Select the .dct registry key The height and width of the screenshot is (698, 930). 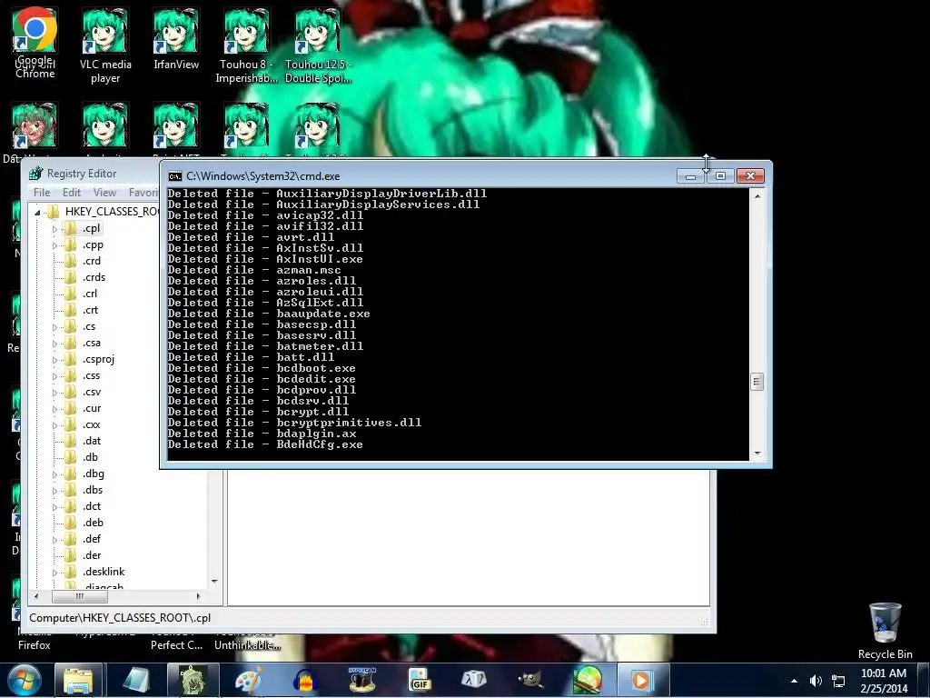[x=92, y=506]
